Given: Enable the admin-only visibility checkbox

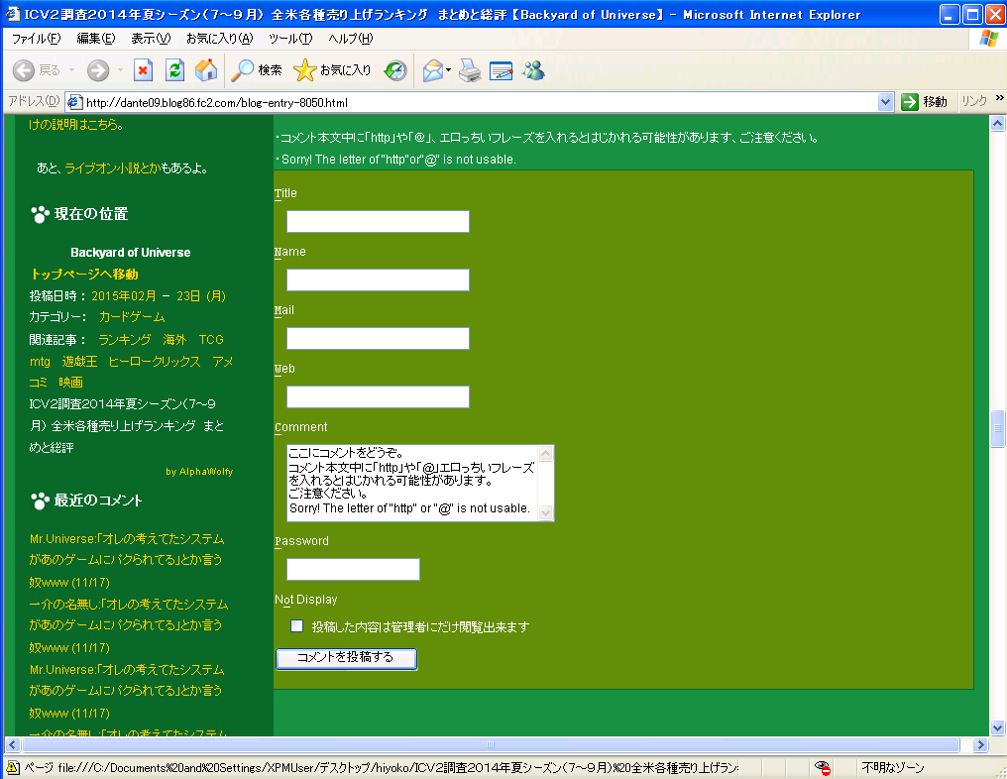Looking at the screenshot, I should [x=296, y=626].
